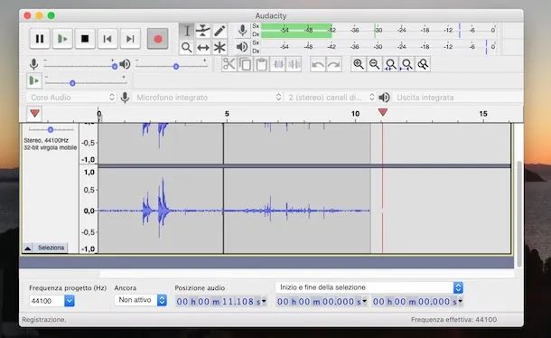Click the green window zoom button
Screen dimensions: 551x338
coord(51,15)
